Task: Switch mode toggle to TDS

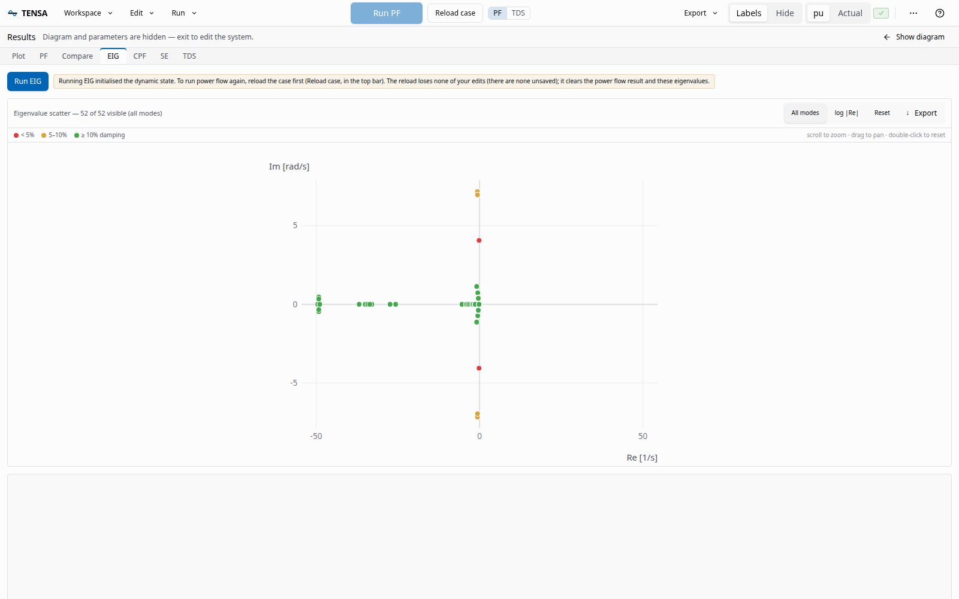Action: 518,13
